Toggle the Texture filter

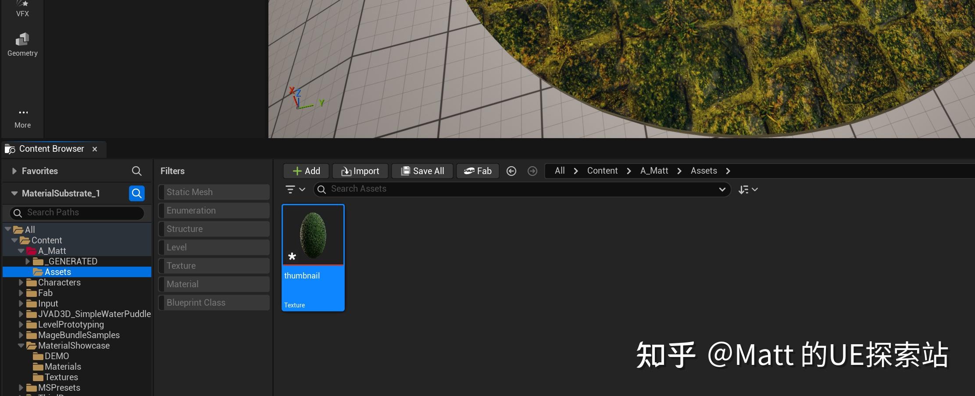[x=214, y=265]
